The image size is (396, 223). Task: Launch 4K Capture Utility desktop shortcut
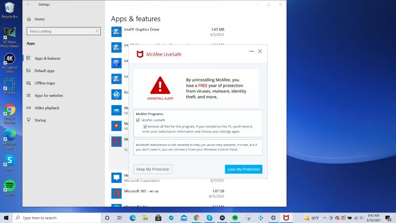click(x=10, y=63)
